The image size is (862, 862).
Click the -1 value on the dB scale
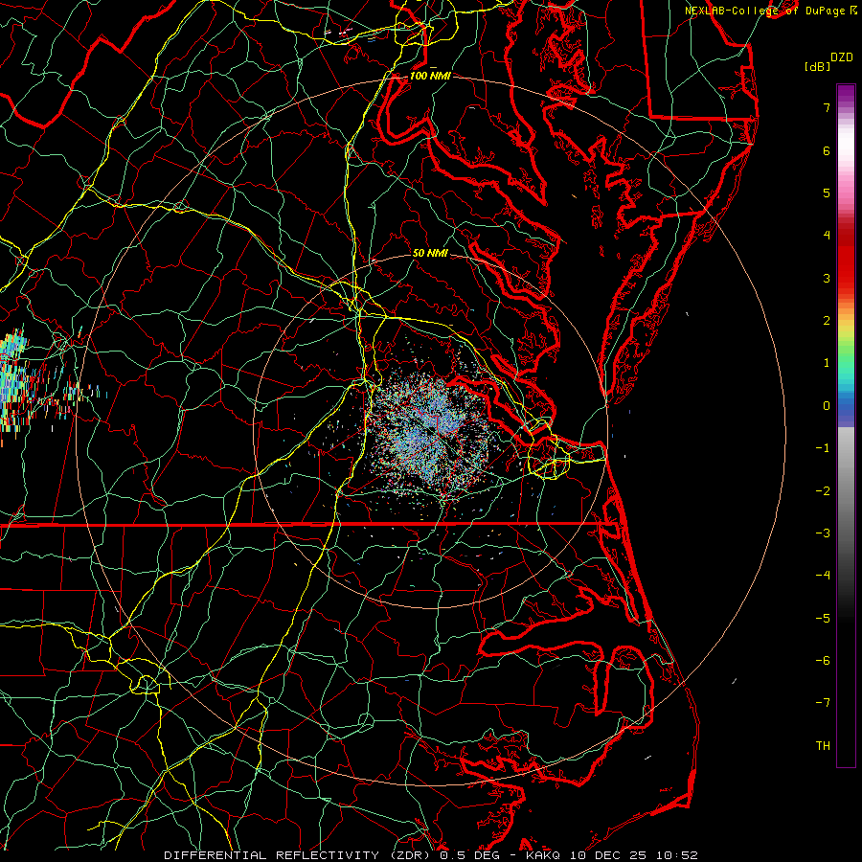click(x=823, y=448)
